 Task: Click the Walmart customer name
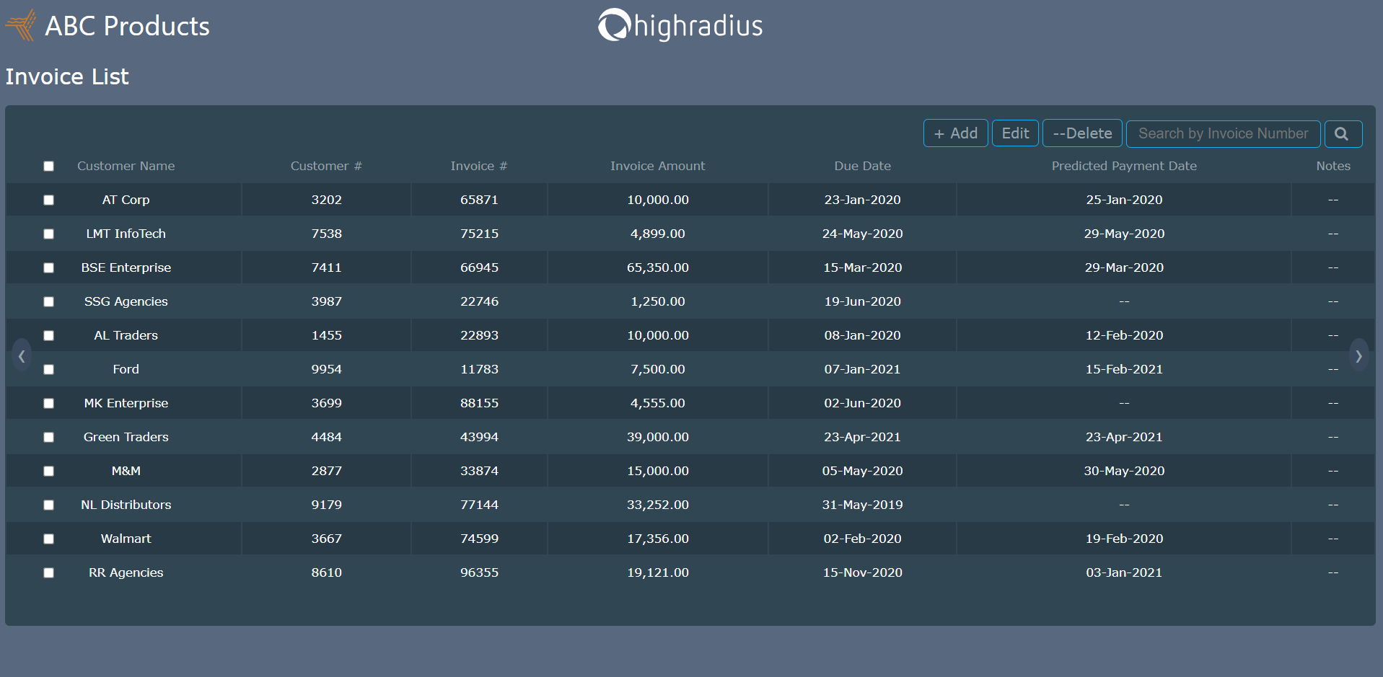(126, 539)
